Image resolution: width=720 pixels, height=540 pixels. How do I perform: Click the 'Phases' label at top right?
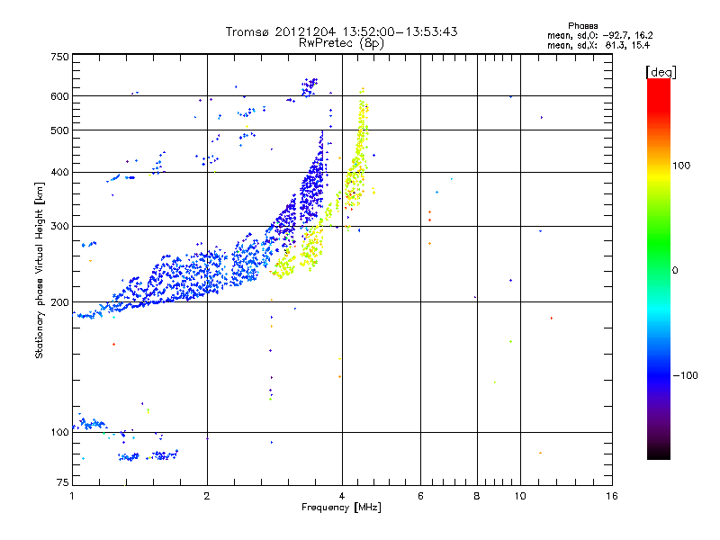(x=582, y=26)
